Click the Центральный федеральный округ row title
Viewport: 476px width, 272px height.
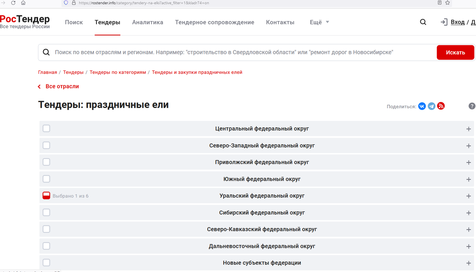(262, 128)
